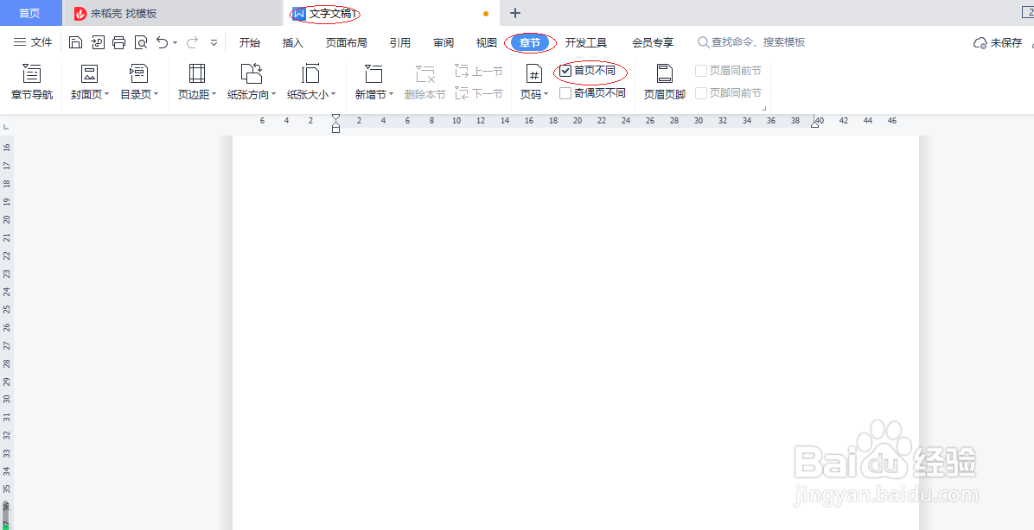Switch to the 开始 ribbon tab
Image resolution: width=1034 pixels, height=530 pixels.
250,41
